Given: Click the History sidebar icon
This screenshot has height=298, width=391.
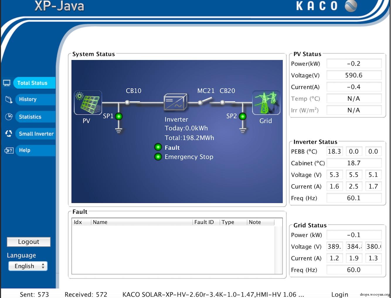Looking at the screenshot, I should tap(8, 100).
